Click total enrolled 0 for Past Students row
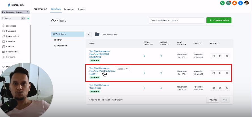This screenshot has height=117, width=252. click(x=144, y=73)
